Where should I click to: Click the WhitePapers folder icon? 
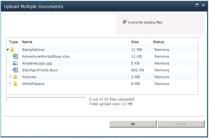(15, 83)
